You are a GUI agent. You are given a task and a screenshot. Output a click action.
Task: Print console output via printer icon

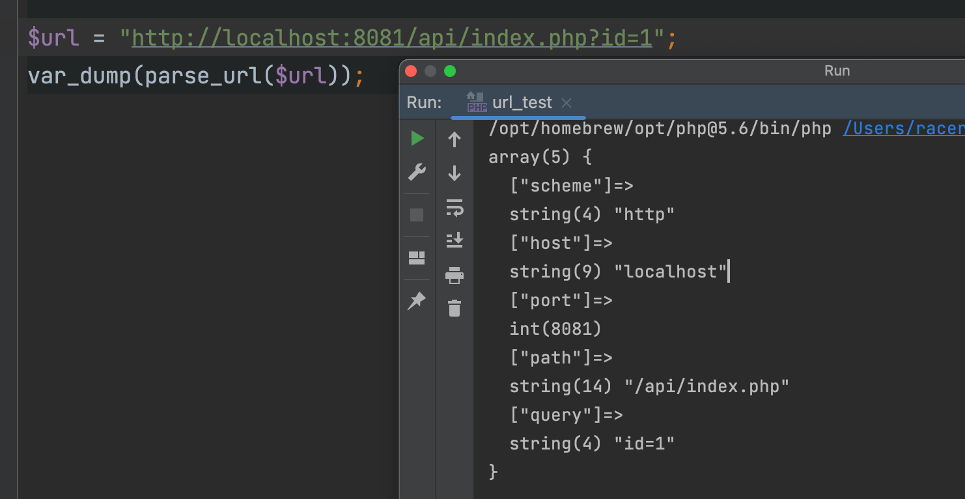[455, 275]
